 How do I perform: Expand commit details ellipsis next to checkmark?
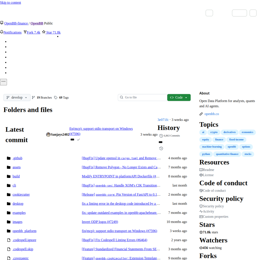72,140
